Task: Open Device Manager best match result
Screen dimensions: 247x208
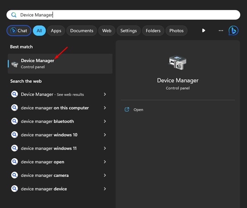Action: [60, 64]
